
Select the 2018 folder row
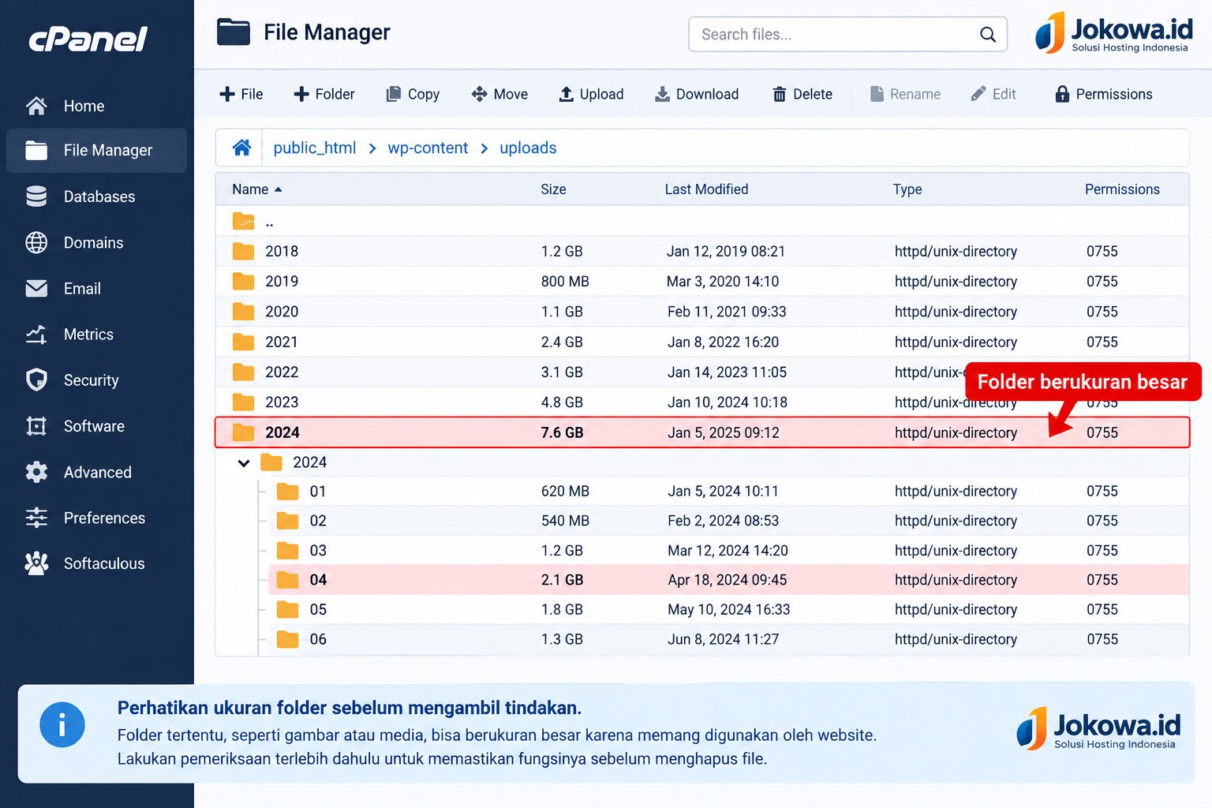[702, 251]
